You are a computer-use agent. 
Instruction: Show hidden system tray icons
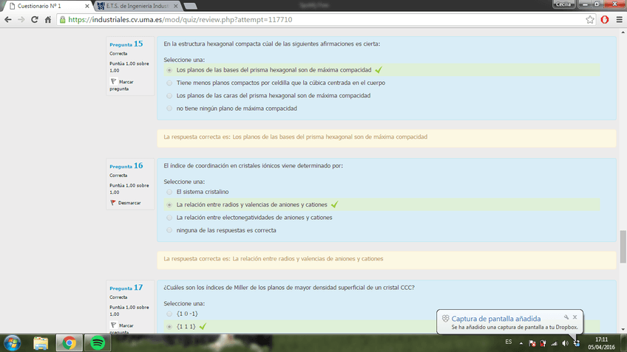point(521,343)
